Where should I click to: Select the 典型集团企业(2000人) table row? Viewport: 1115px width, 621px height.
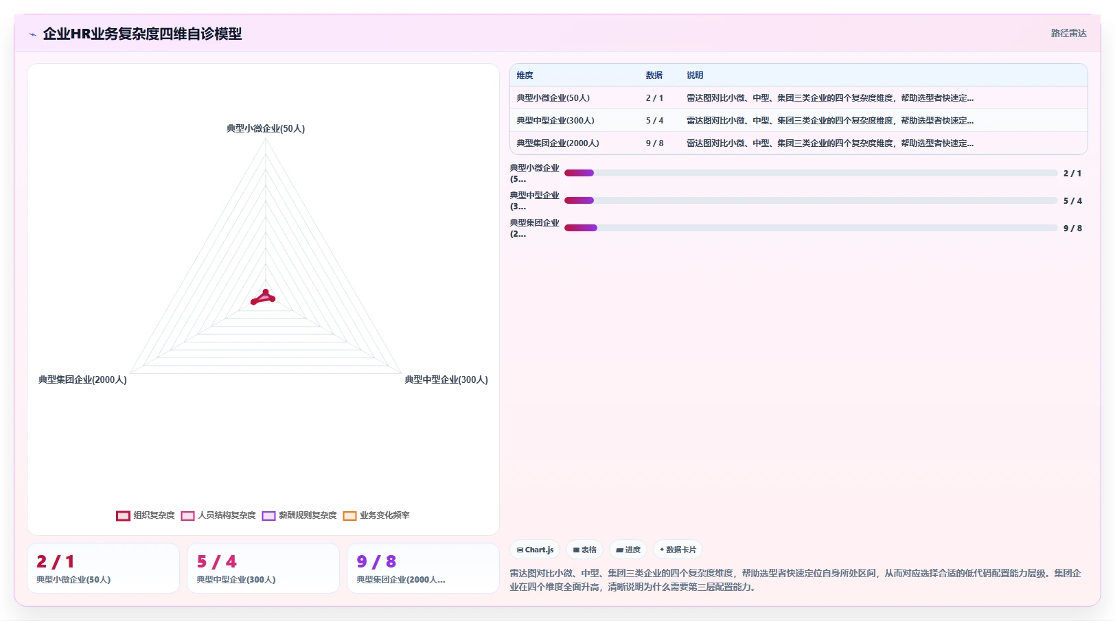798,143
